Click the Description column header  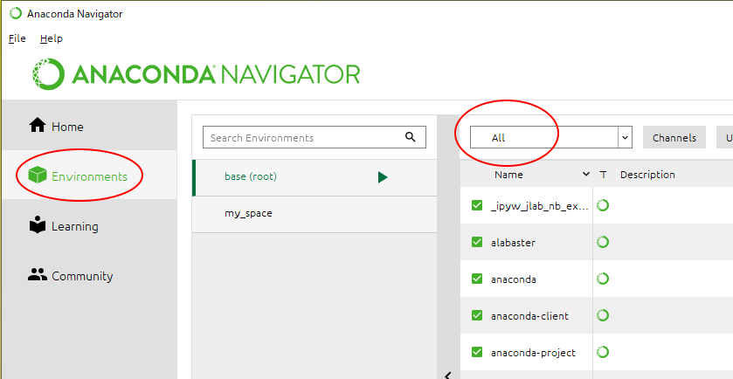coord(647,175)
